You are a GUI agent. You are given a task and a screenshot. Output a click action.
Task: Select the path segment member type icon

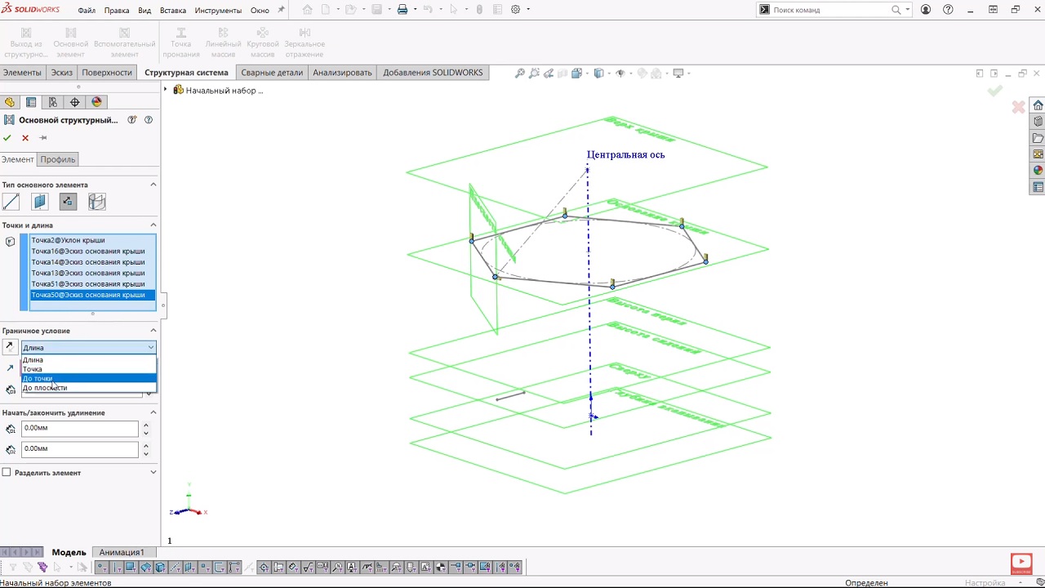click(11, 202)
